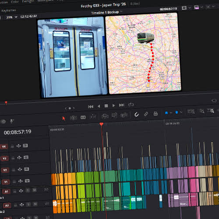Open the marker color dropdown arrow
Viewport: 219px width, 219px height.
pyautogui.click(x=181, y=112)
